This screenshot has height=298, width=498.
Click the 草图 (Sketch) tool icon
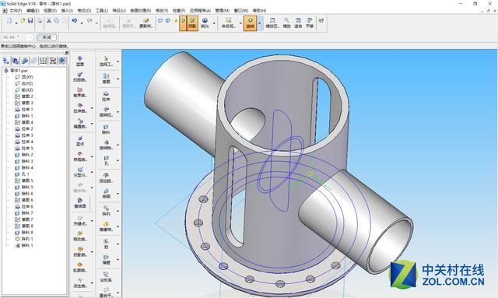(106, 79)
